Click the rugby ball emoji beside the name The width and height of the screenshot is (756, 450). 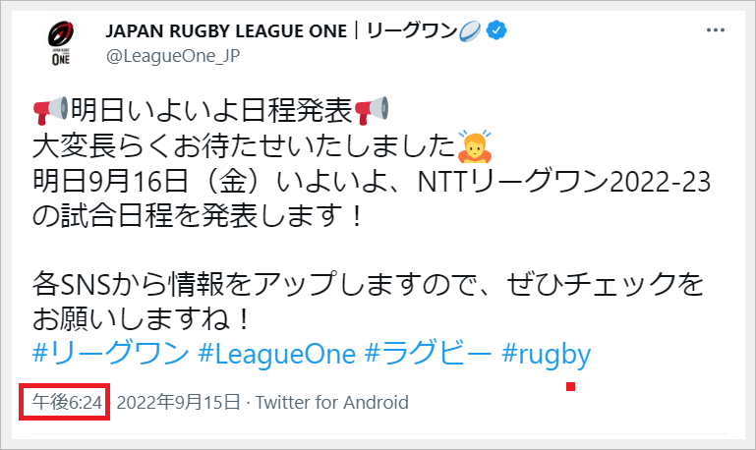coord(472,30)
